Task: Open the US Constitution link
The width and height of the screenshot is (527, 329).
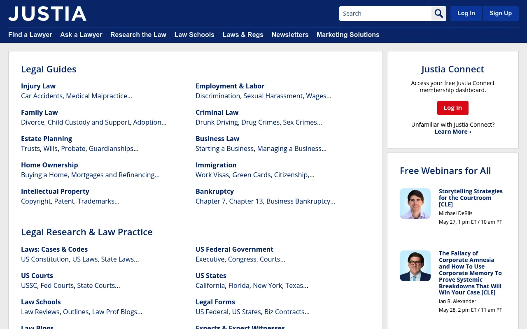Action: click(45, 259)
